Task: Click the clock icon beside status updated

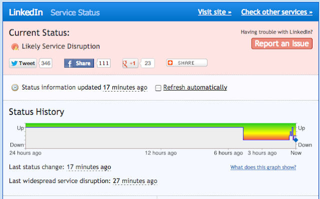Action: (15, 87)
